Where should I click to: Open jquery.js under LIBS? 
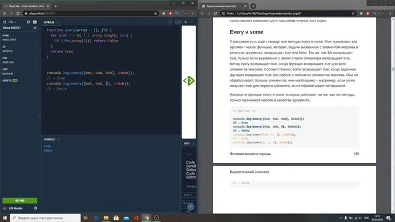(x=7, y=73)
